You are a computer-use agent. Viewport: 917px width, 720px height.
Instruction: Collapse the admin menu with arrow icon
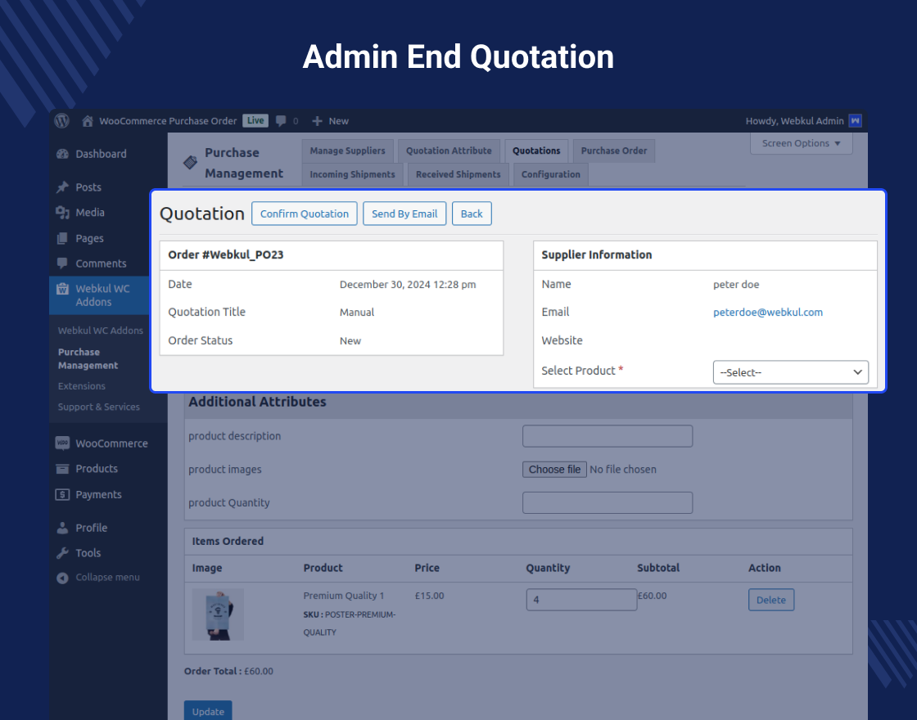pyautogui.click(x=61, y=577)
